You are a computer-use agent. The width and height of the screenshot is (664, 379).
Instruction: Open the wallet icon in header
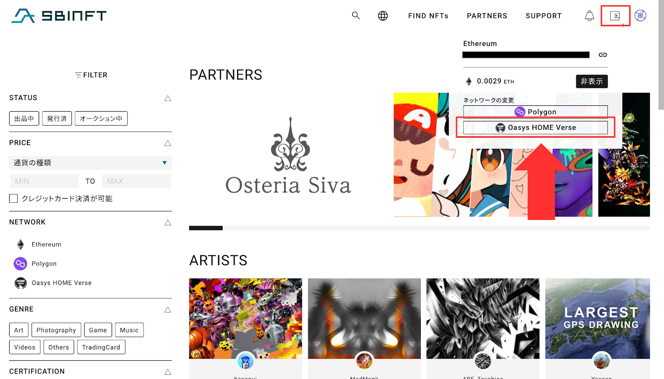click(x=615, y=16)
